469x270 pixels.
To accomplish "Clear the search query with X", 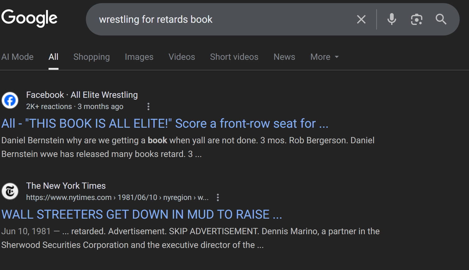I will click(361, 20).
